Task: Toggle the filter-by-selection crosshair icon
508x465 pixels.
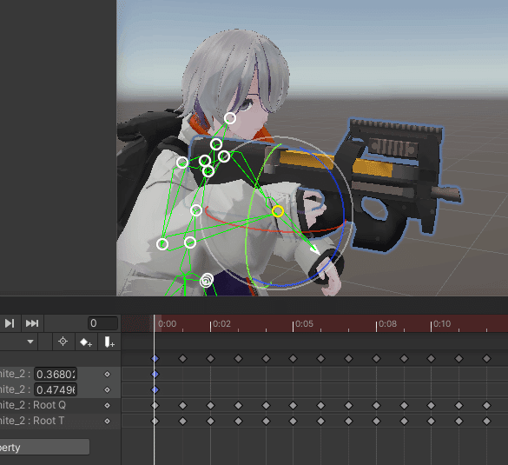Action: (63, 342)
